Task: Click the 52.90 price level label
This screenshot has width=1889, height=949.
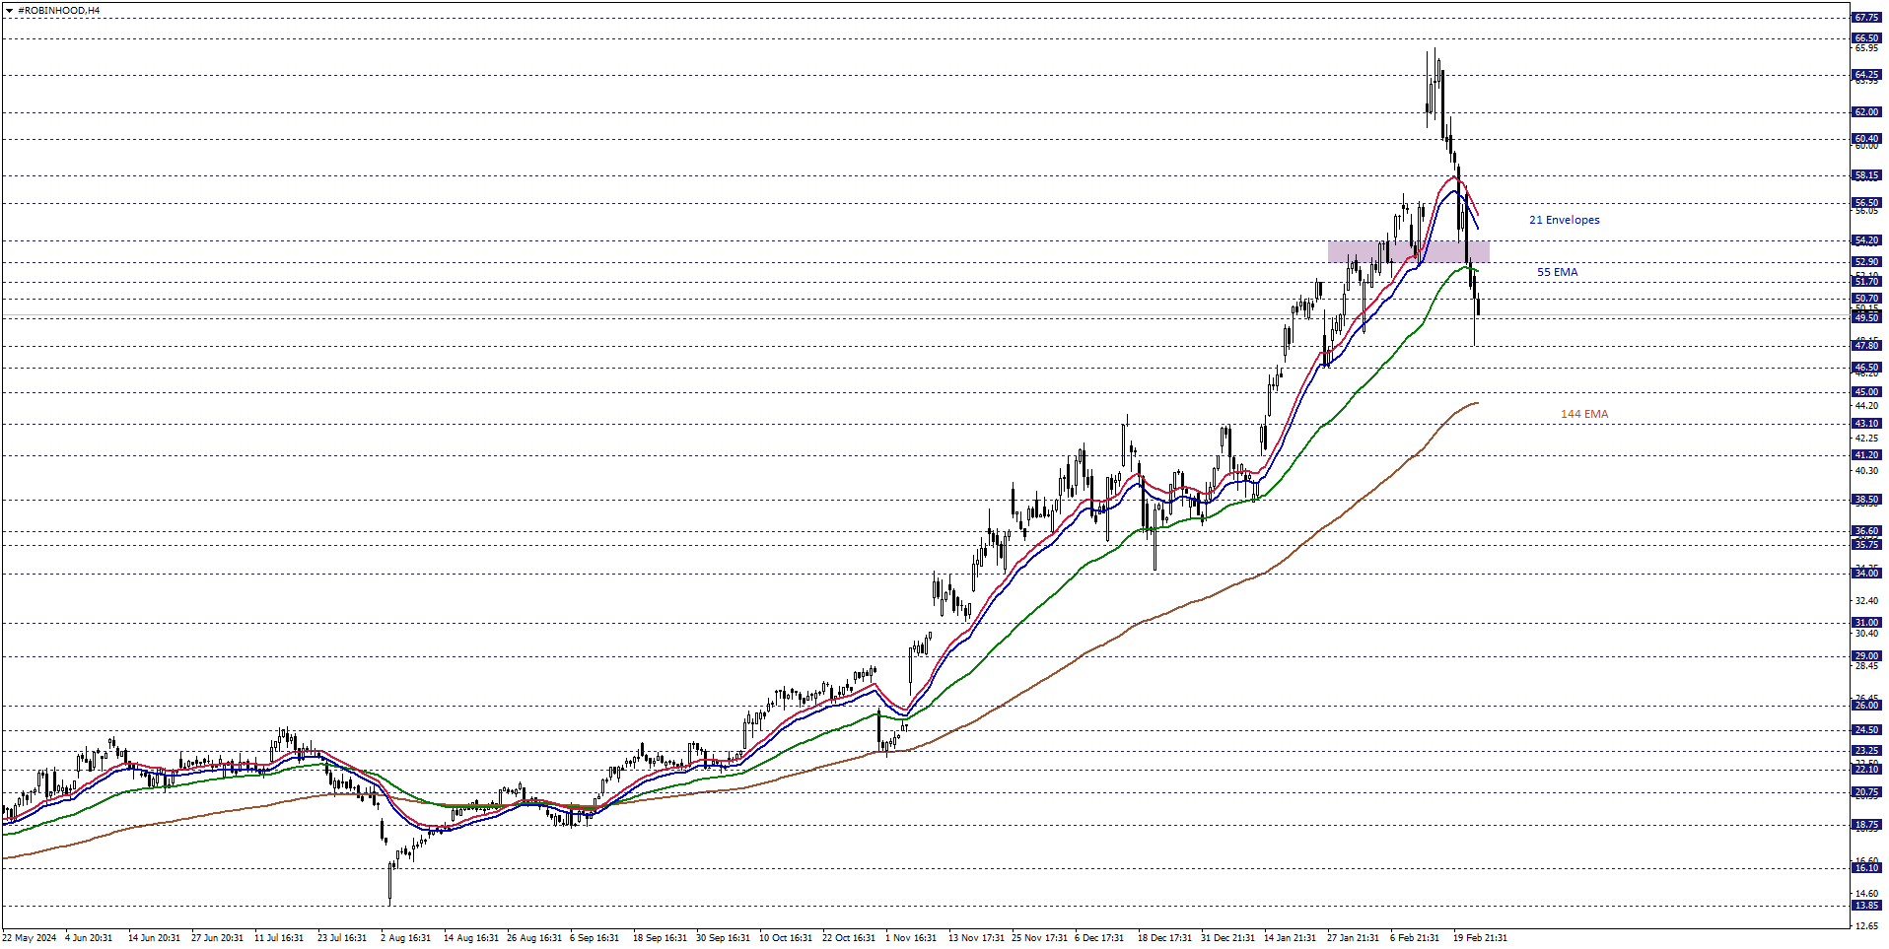Action: (1866, 262)
